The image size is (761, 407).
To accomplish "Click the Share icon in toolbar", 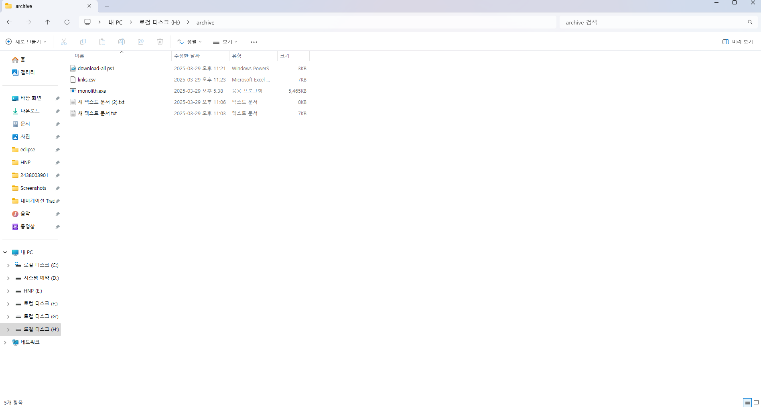I will [x=141, y=42].
